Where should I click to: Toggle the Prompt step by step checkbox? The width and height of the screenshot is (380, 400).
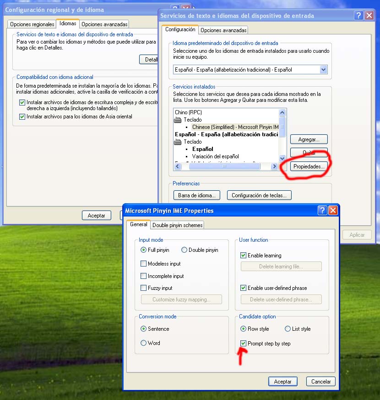(243, 344)
